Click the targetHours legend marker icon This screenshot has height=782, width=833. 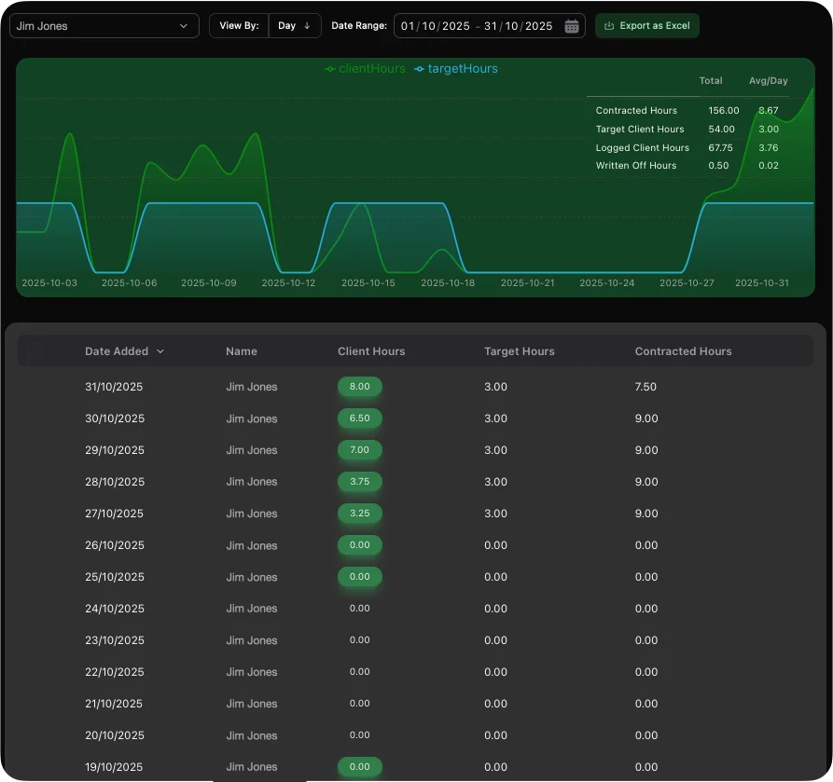click(419, 69)
